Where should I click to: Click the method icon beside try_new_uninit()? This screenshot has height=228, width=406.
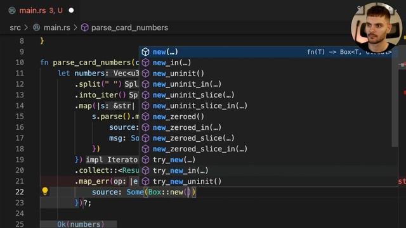(x=145, y=182)
